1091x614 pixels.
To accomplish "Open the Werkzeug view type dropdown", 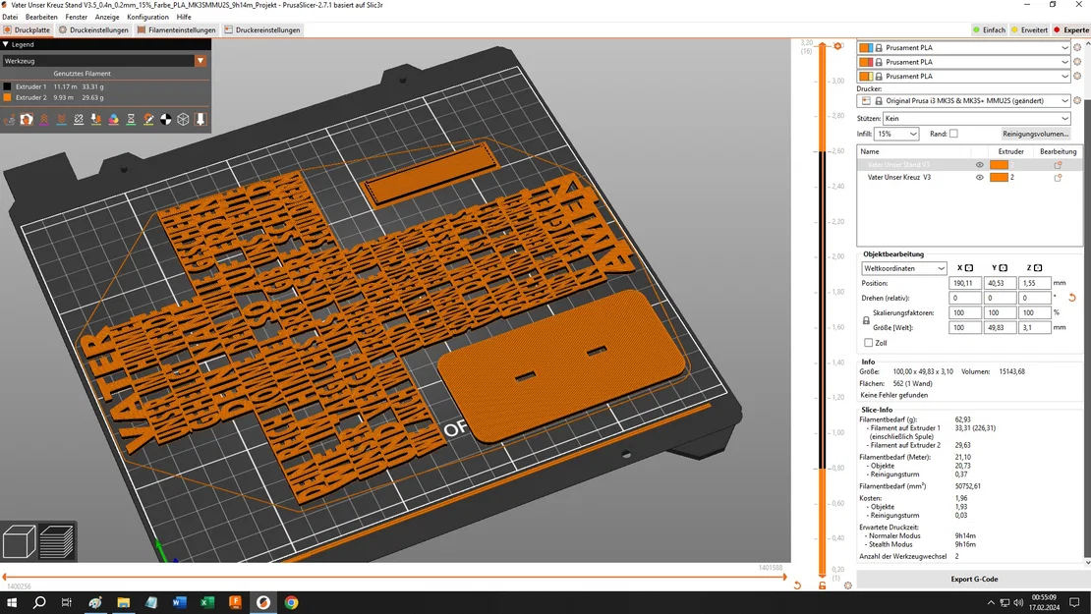I will click(201, 61).
